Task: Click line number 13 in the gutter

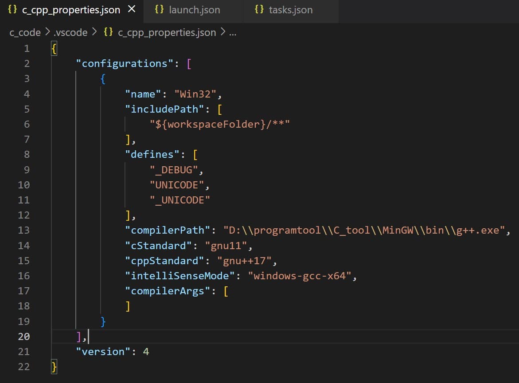Action: coord(23,230)
